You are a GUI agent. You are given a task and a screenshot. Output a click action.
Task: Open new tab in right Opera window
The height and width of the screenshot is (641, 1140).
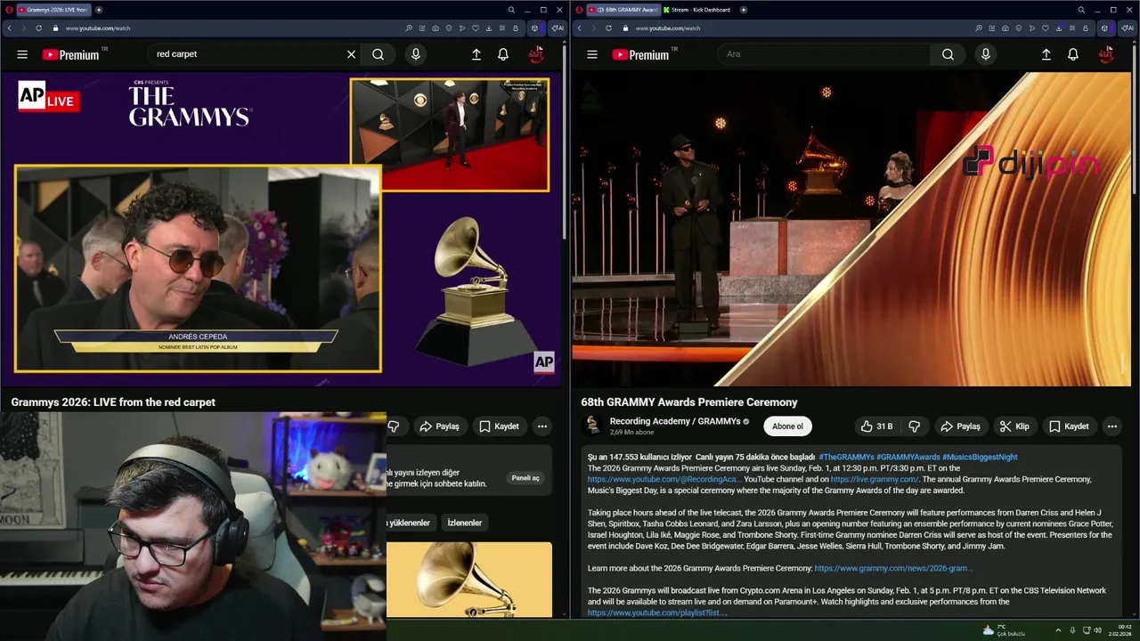743,10
